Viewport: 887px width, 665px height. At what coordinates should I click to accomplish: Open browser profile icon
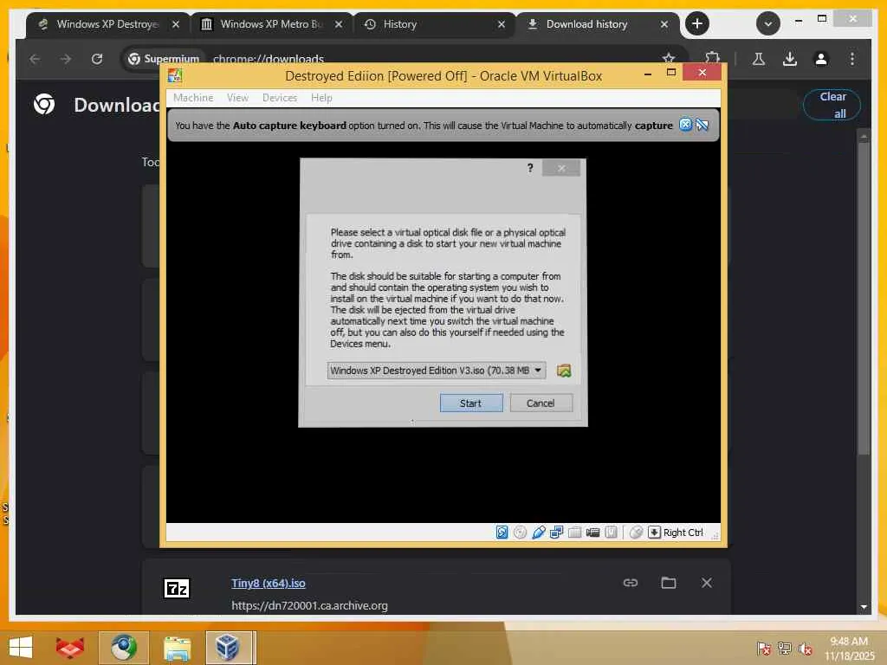(x=821, y=58)
